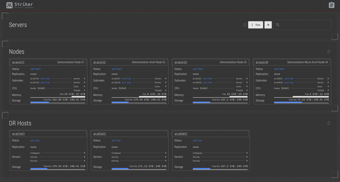This screenshot has height=182, width=340.
Task: Open DR host an-a02dr01
Action: coord(100,134)
